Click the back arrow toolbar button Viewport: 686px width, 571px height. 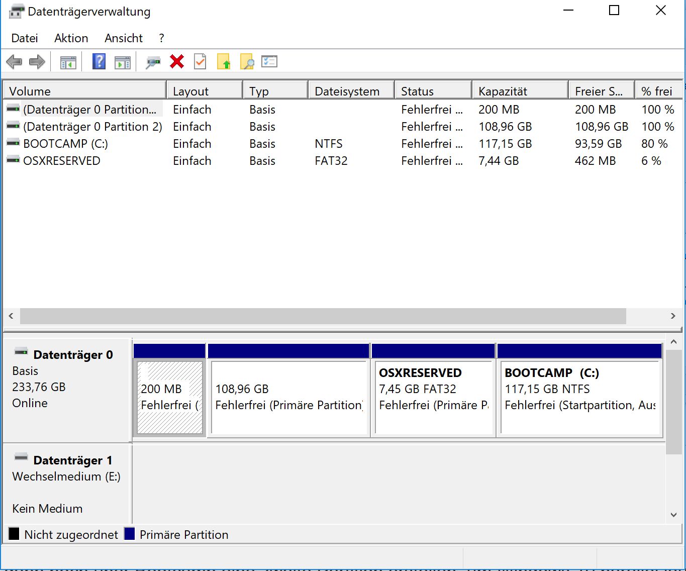(14, 62)
